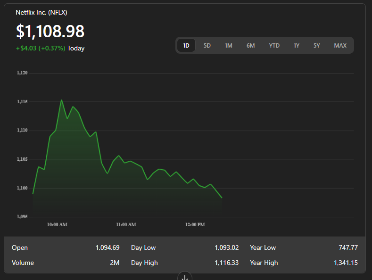Click the Volume value 2M
372x280 pixels.
115,263
